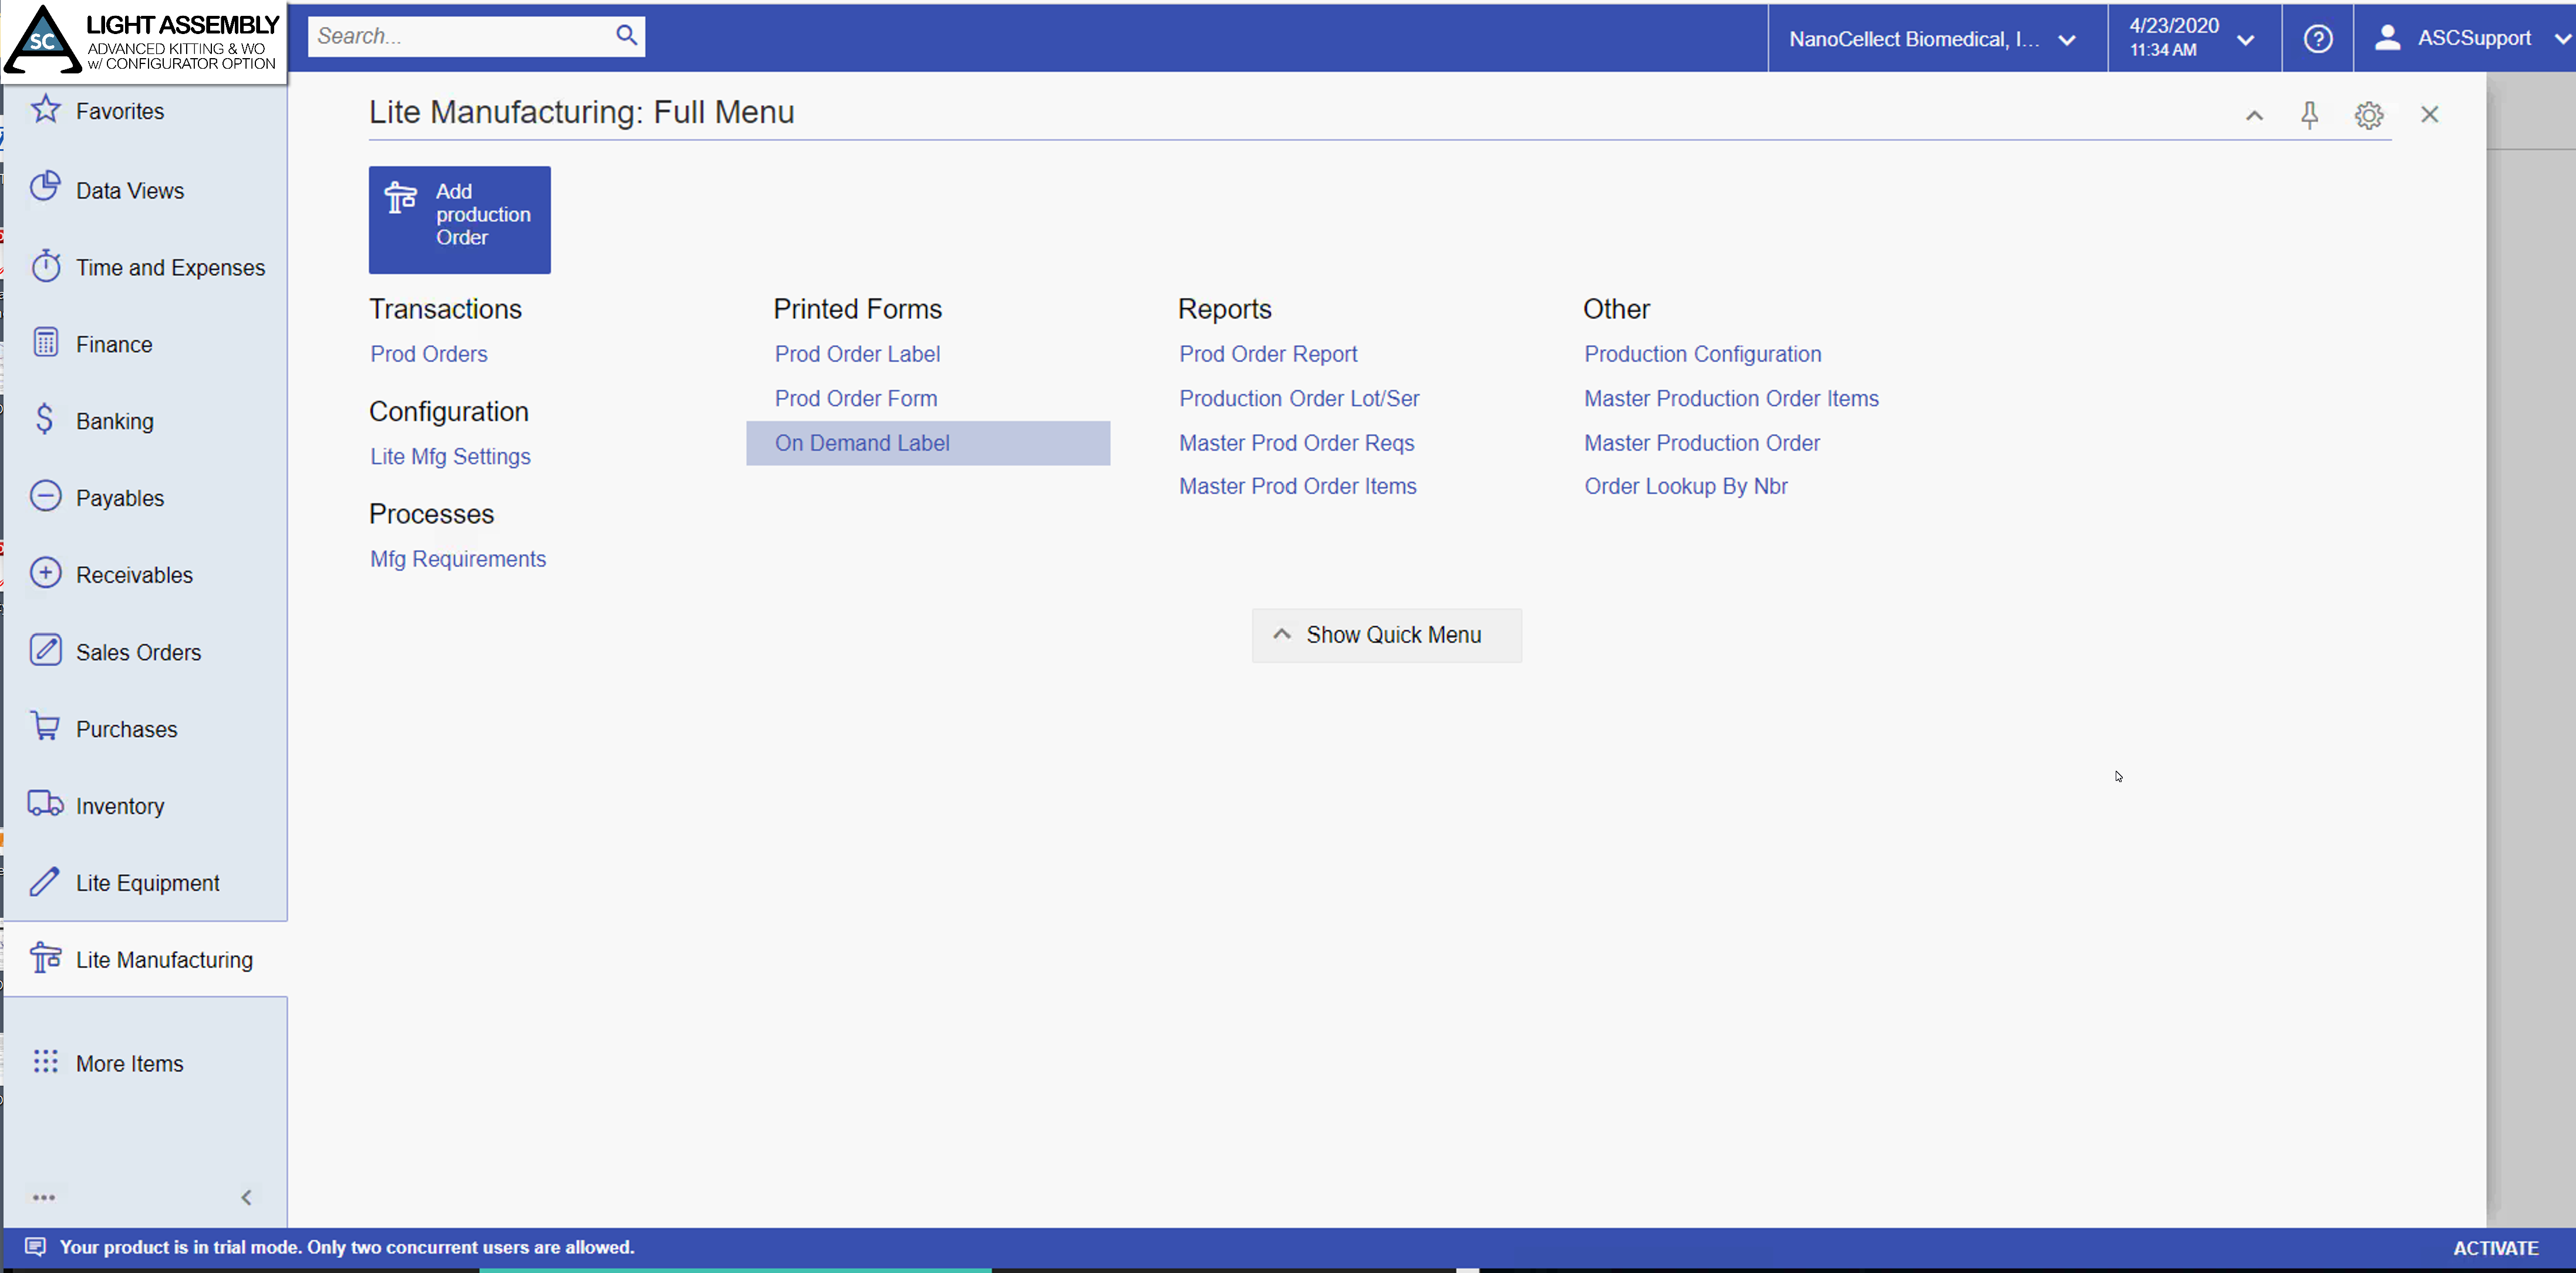
Task: Click the Payables minus circle icon
Action: pos(45,496)
